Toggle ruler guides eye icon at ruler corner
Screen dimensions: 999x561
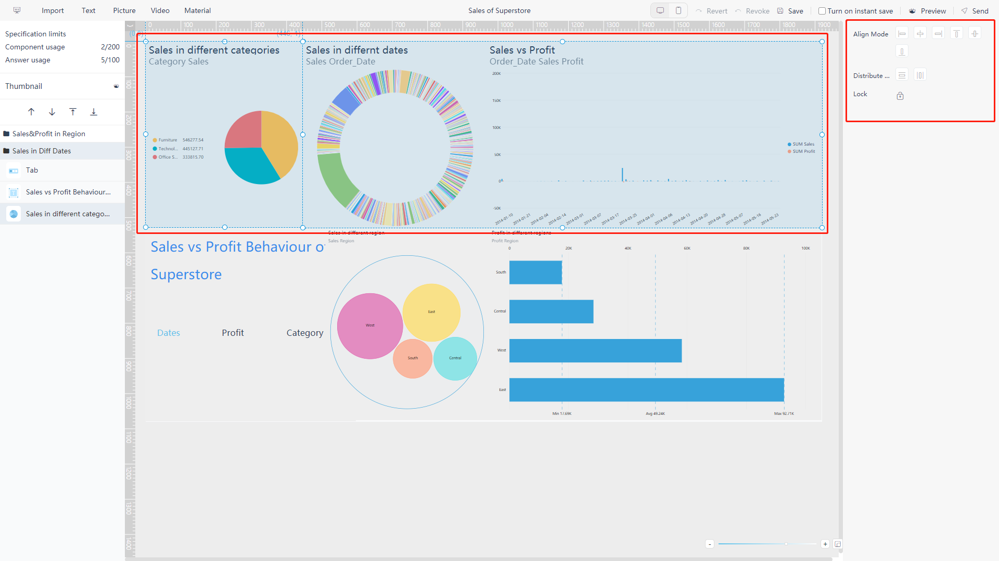point(130,25)
